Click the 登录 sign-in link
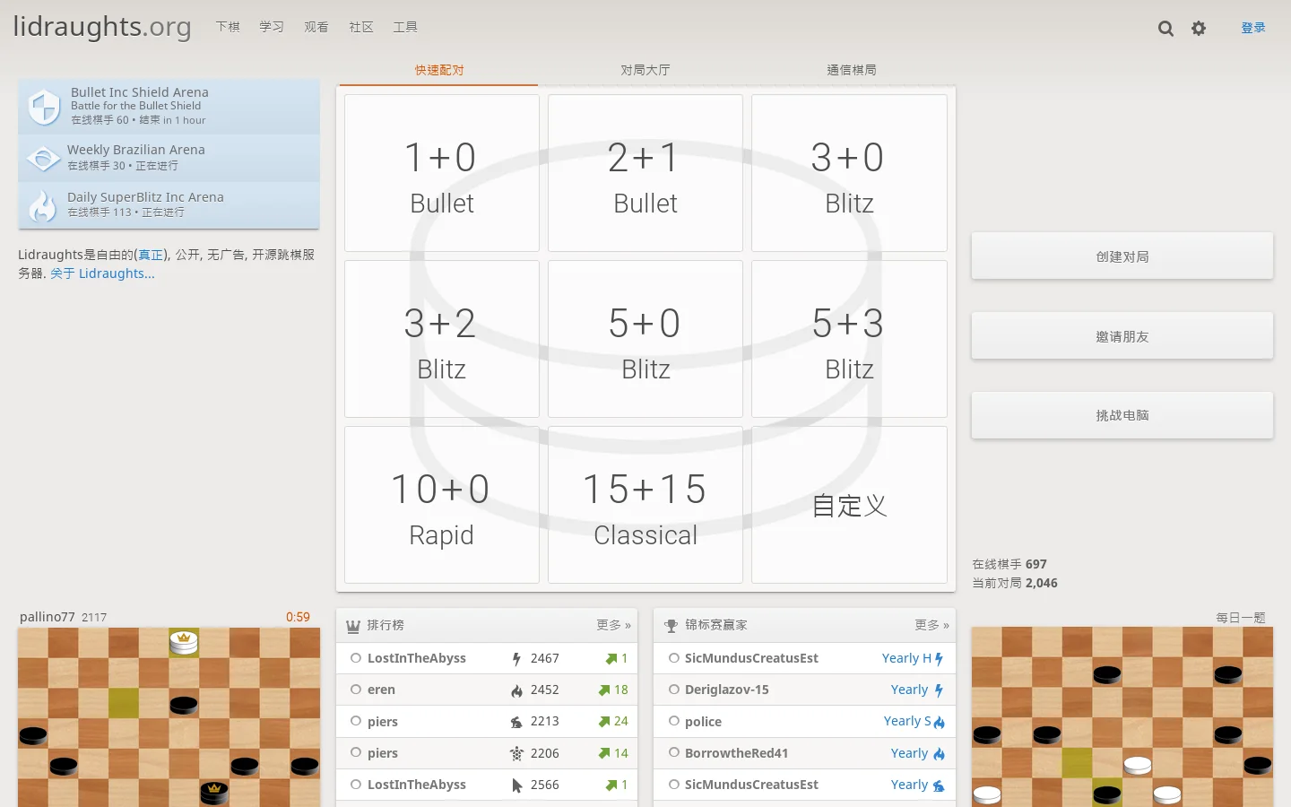Image resolution: width=1291 pixels, height=807 pixels. (x=1253, y=28)
